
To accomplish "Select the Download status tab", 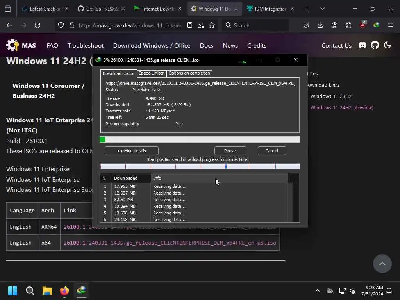I will (x=118, y=73).
